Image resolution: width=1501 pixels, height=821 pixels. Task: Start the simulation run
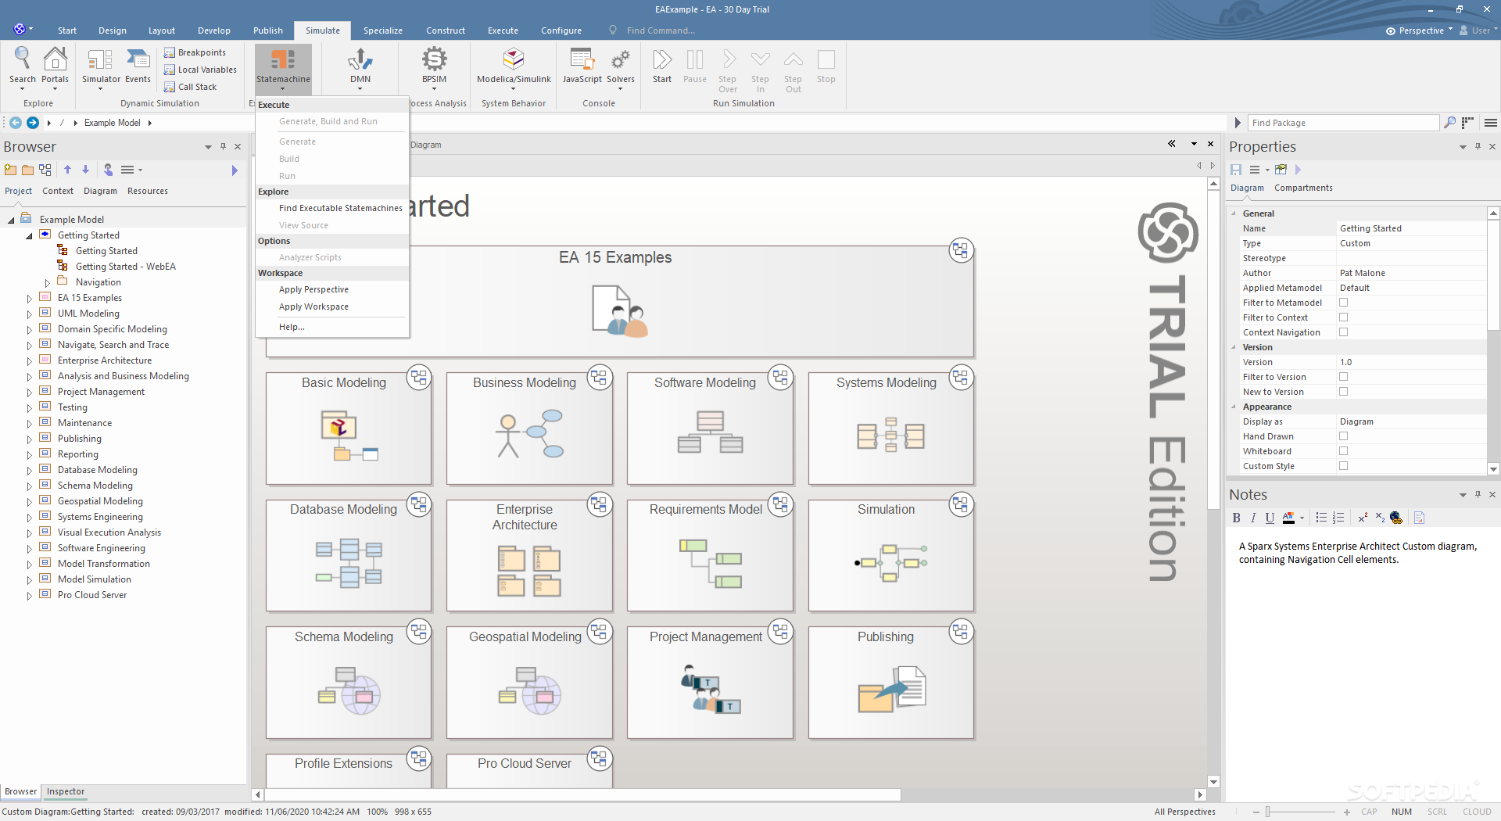tap(662, 66)
